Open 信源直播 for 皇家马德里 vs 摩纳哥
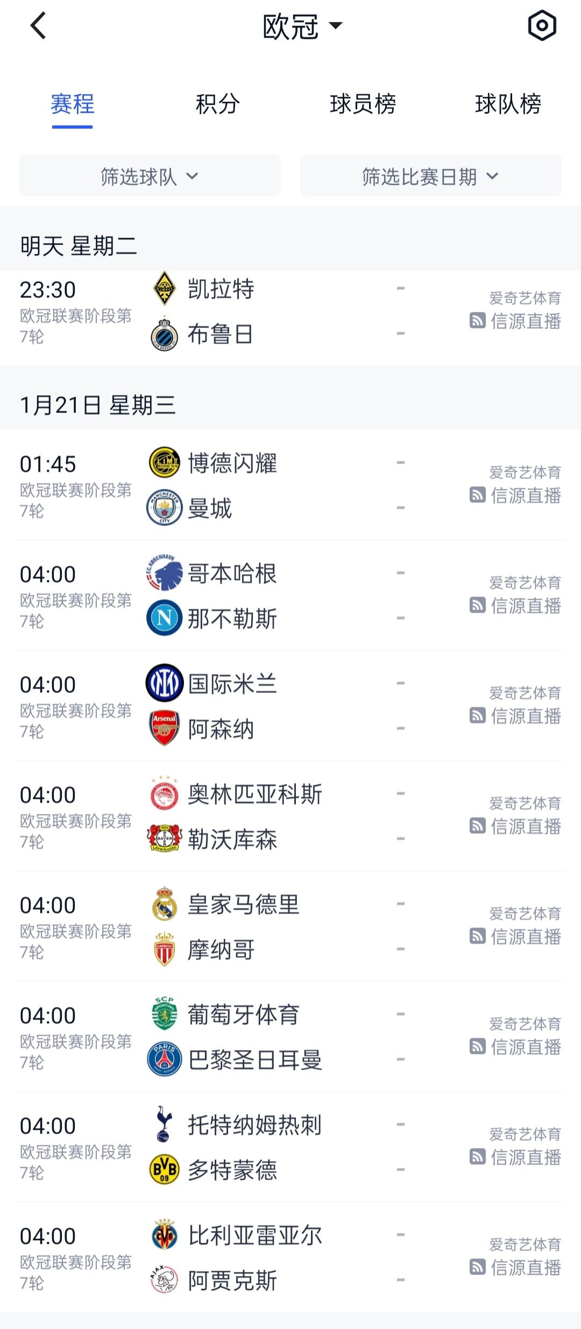The height and width of the screenshot is (1329, 581). 515,937
